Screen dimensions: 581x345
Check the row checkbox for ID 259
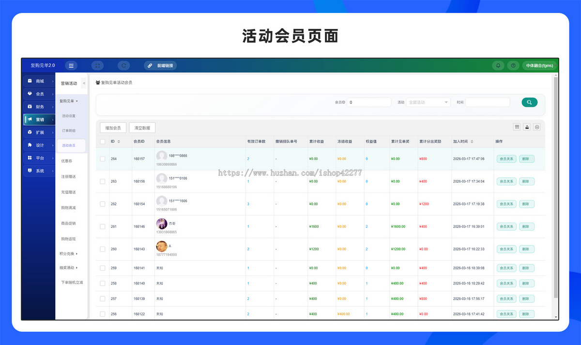[103, 268]
